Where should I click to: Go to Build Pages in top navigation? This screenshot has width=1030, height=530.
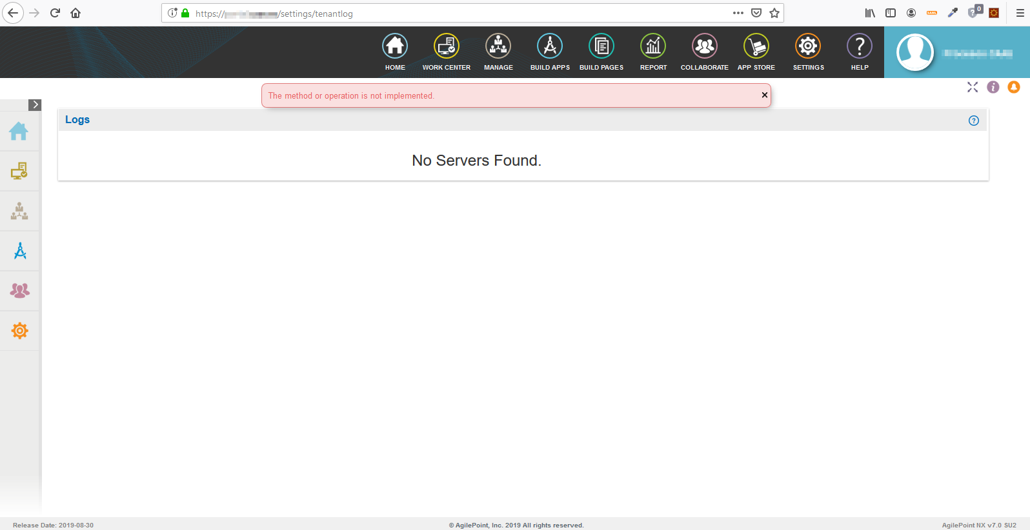[601, 46]
